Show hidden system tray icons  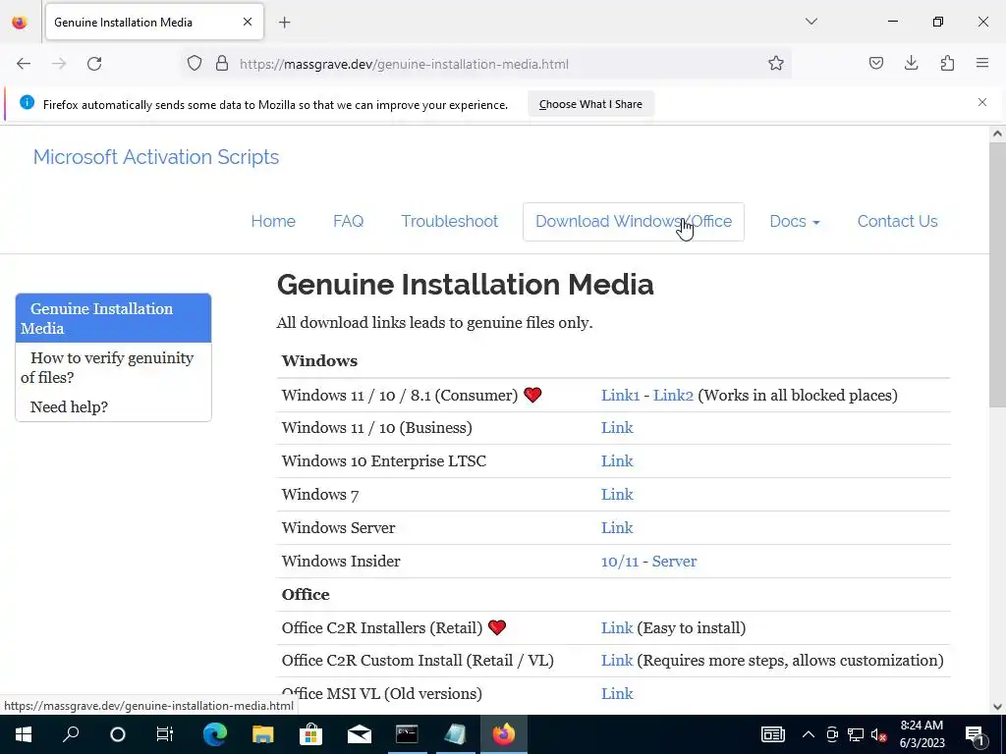pos(809,734)
